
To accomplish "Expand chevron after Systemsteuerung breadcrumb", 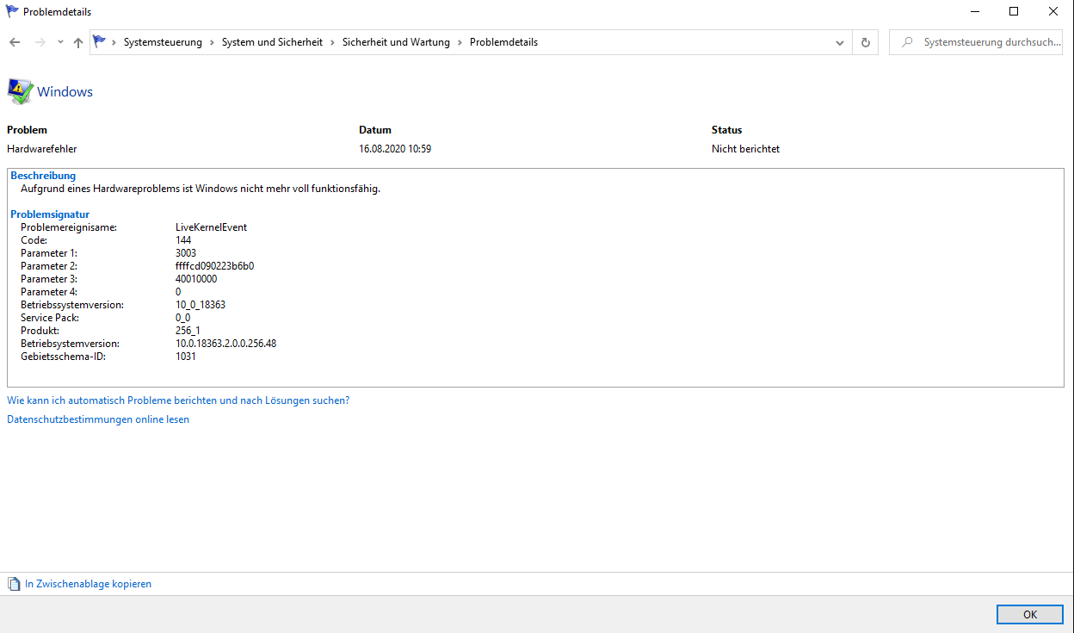I will pos(212,42).
